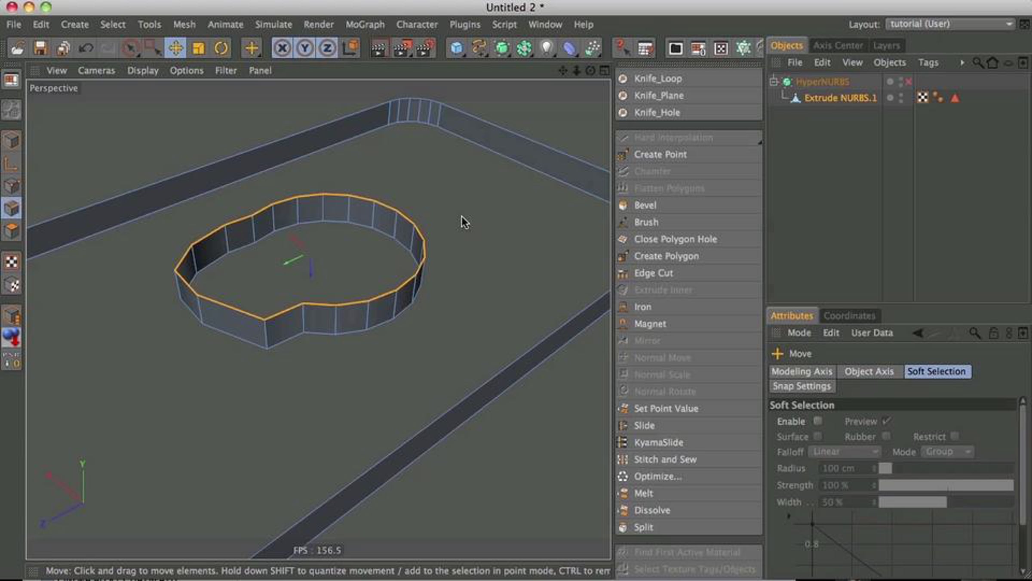Toggle the Rubber checkbox
The image size is (1032, 581).
886,436
